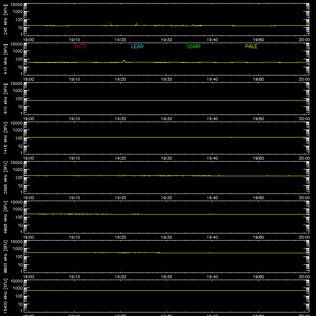Click the 19:30 label under the 245 MHz plot

pos(166,40)
